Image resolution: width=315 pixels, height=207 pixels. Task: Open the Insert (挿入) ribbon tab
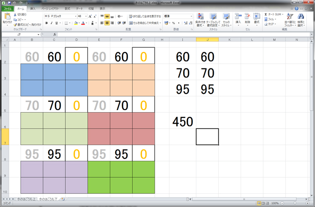click(32, 8)
